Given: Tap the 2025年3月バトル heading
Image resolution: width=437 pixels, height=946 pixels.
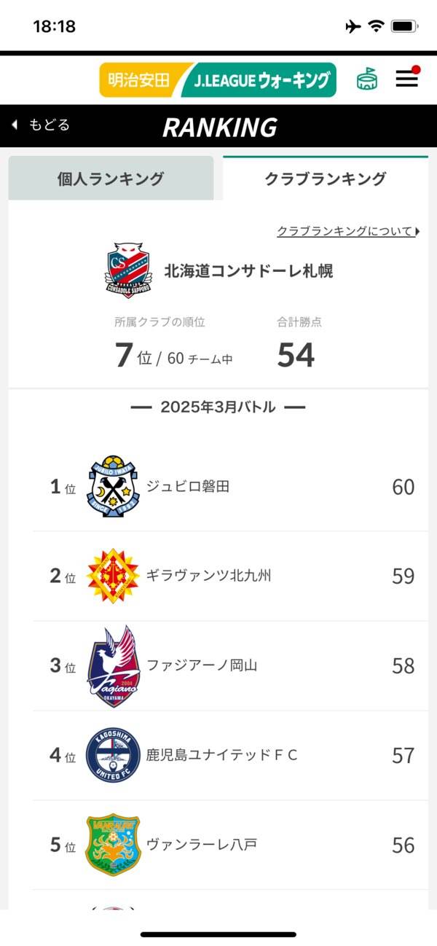Looking at the screenshot, I should tap(218, 407).
